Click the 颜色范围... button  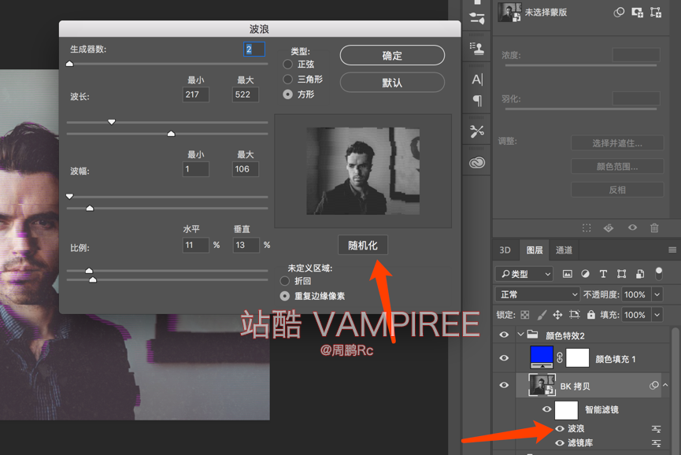click(x=617, y=166)
